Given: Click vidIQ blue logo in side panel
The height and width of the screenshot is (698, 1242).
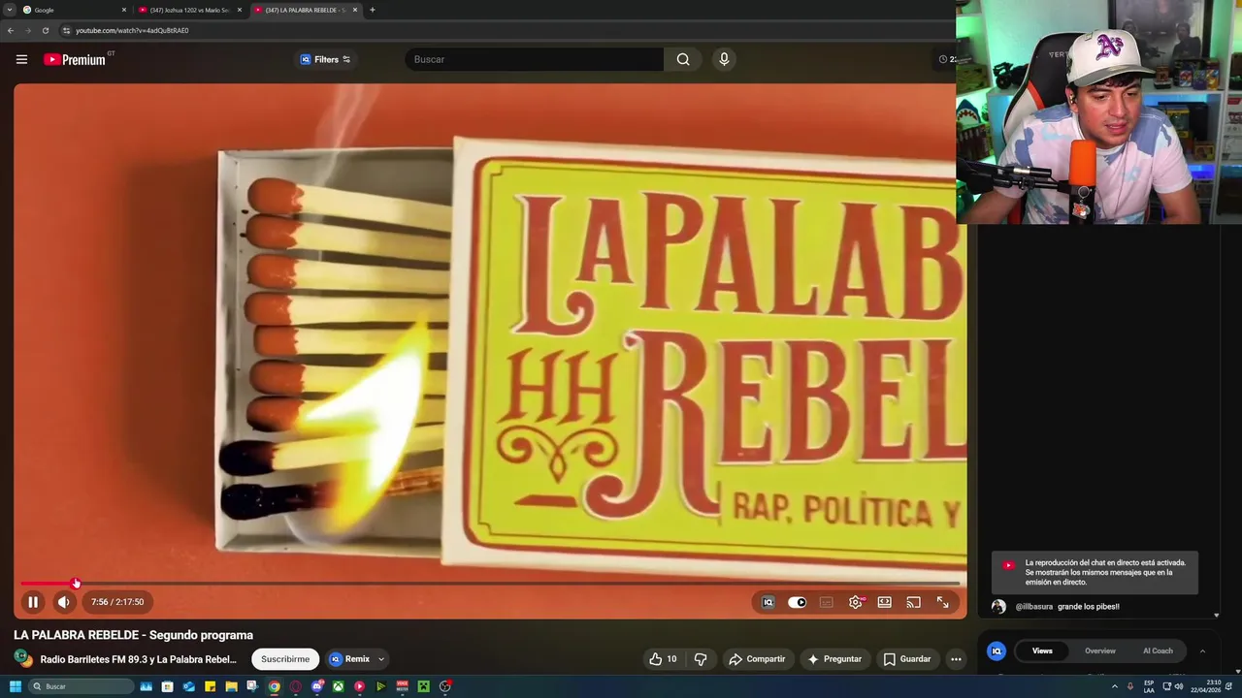Looking at the screenshot, I should point(996,650).
